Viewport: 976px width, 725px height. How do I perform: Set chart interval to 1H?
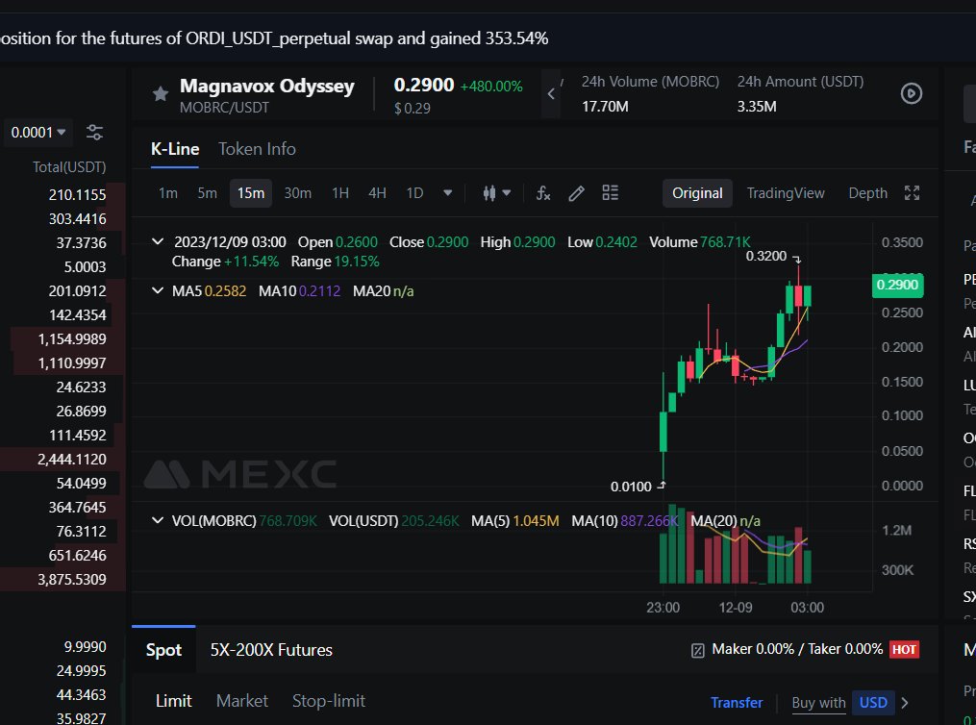point(340,193)
